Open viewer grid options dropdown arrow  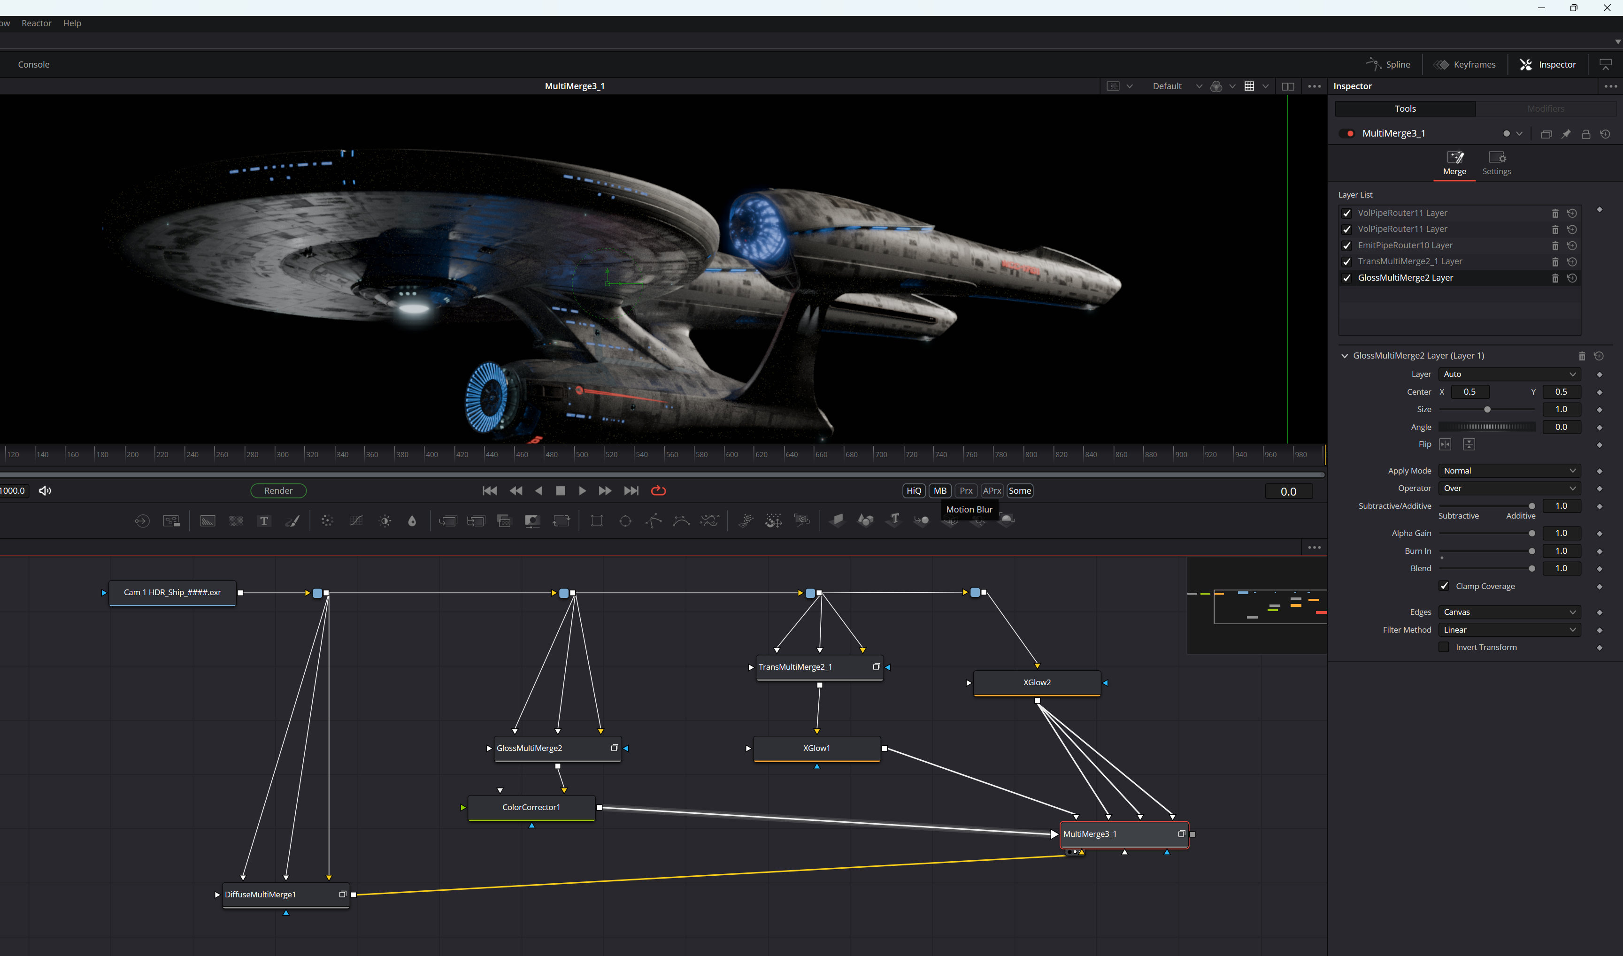[1265, 86]
